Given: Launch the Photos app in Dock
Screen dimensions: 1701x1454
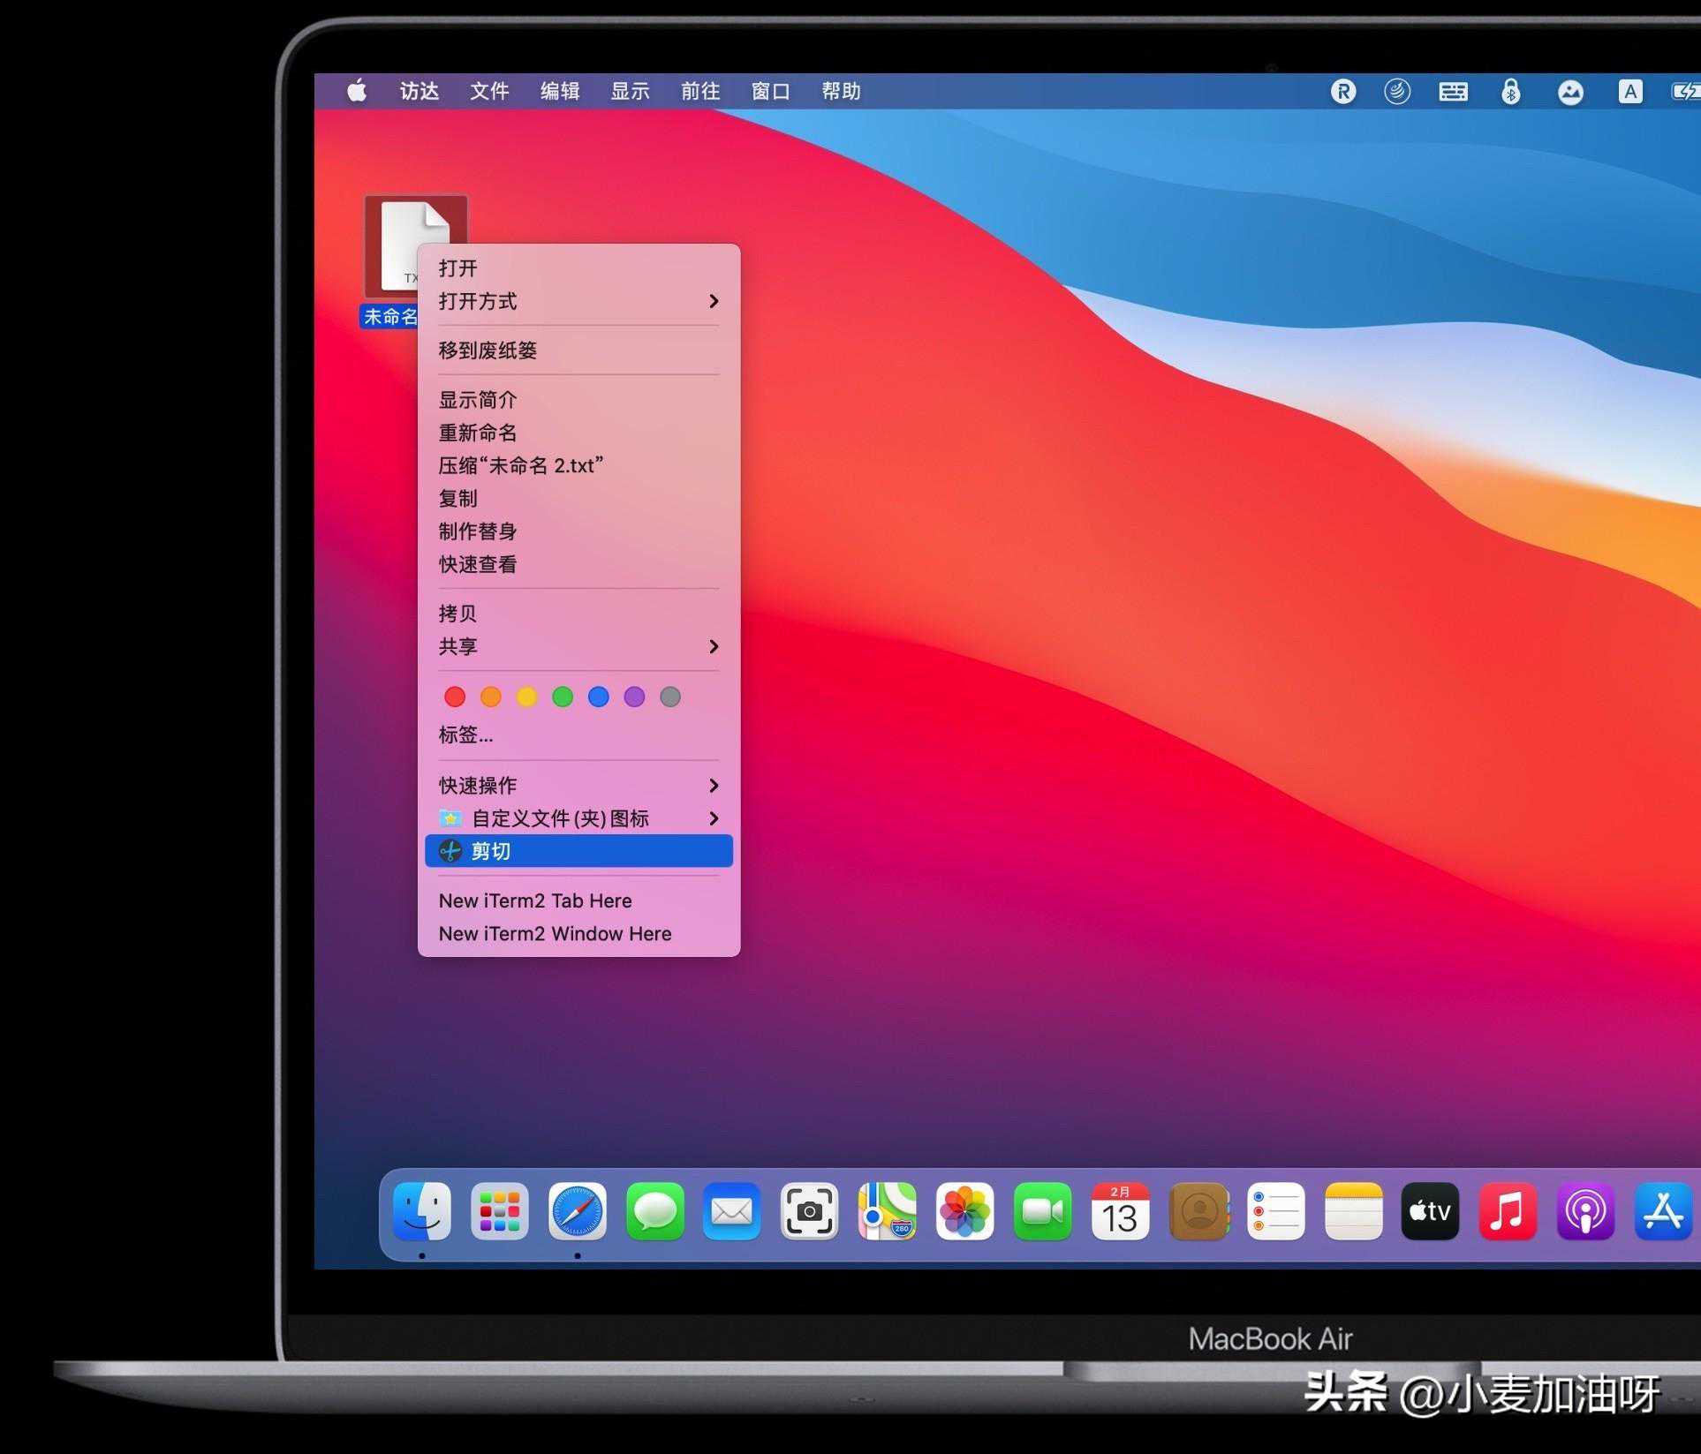Looking at the screenshot, I should [964, 1211].
